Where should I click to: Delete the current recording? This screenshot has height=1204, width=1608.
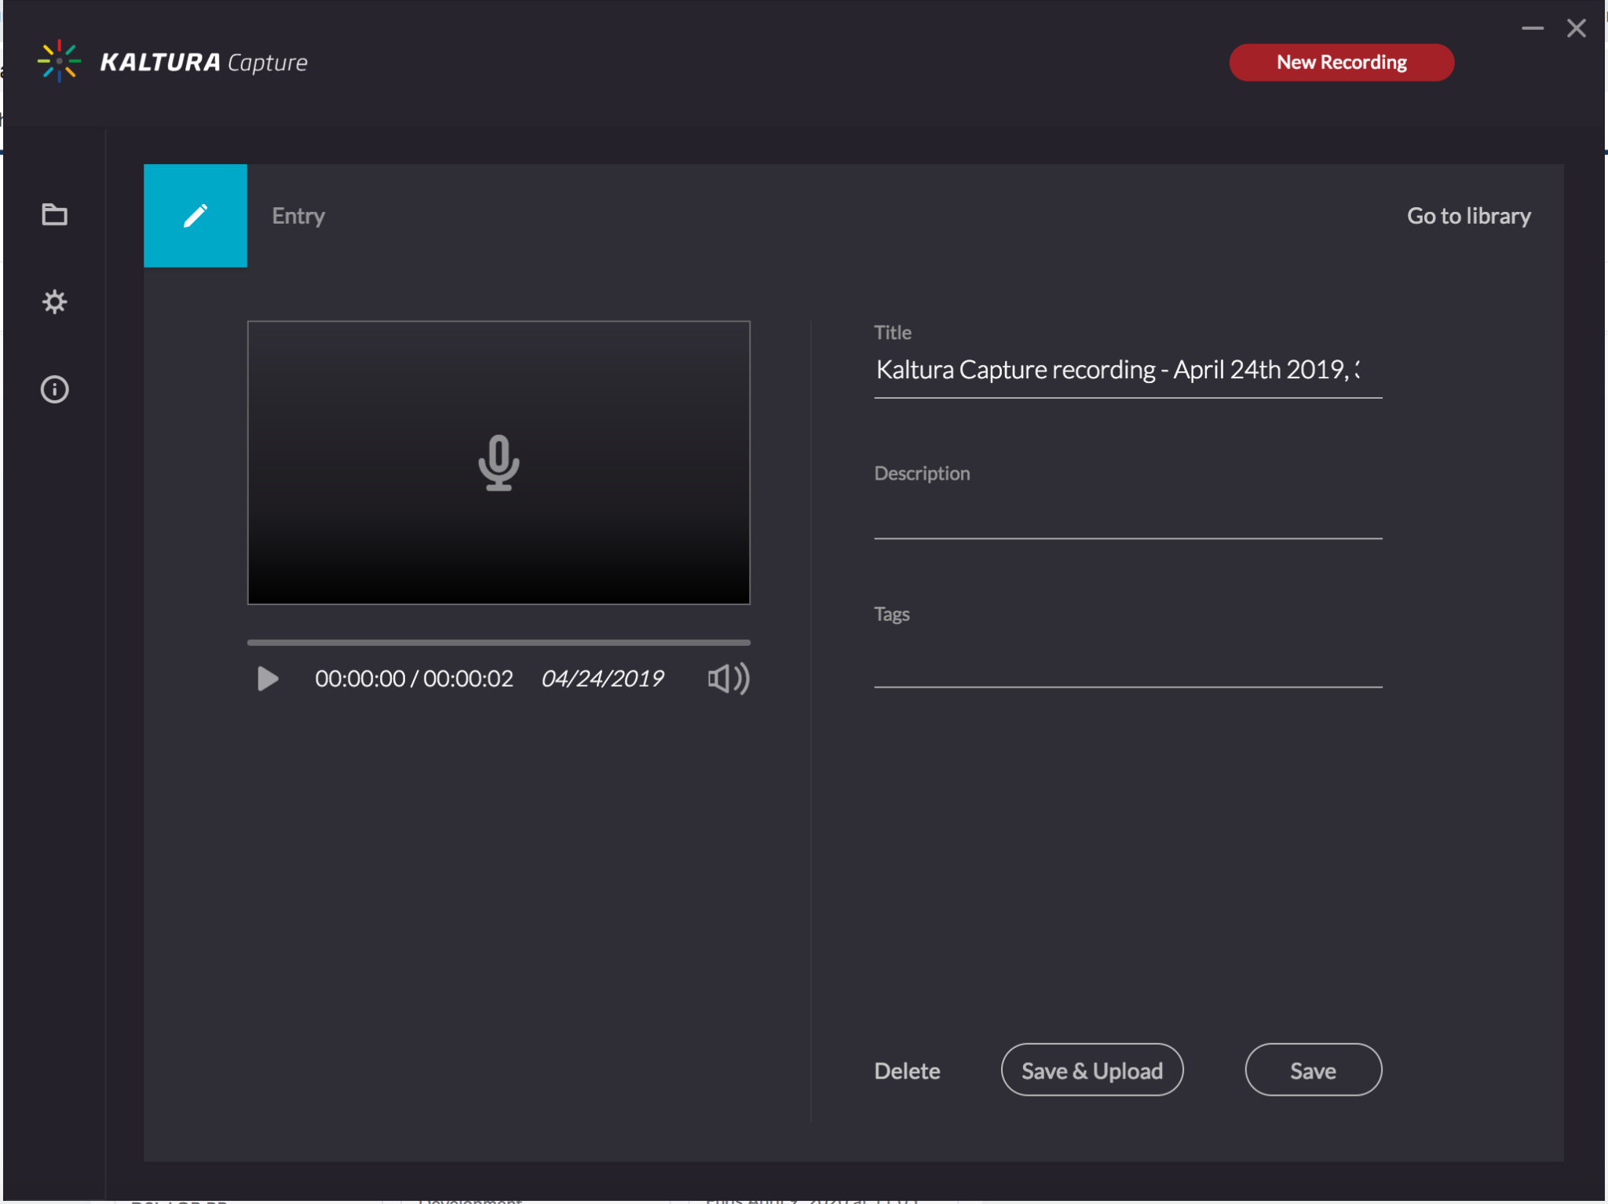point(907,1071)
